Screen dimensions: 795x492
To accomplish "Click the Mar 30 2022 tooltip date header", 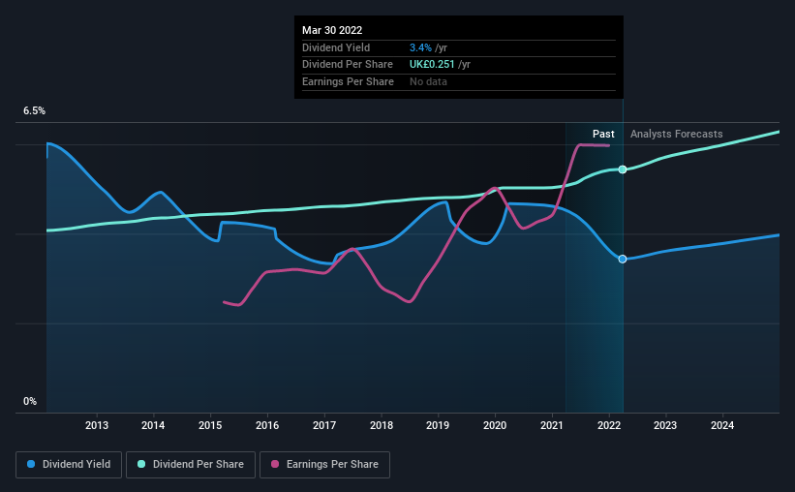I will 332,30.
